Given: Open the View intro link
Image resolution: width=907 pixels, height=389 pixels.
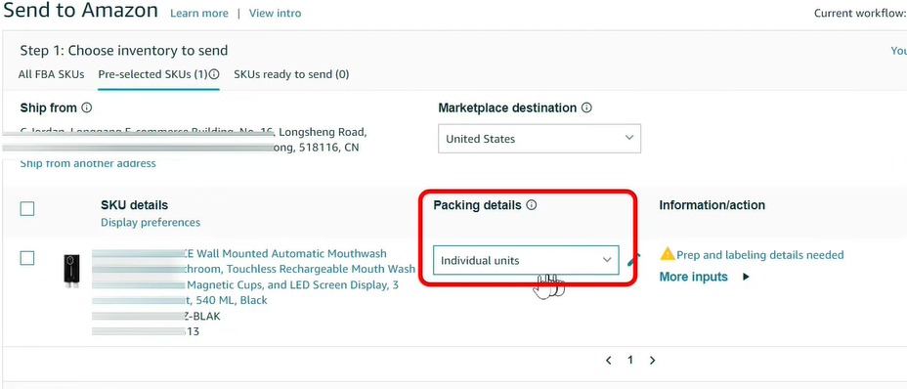Looking at the screenshot, I should (275, 13).
